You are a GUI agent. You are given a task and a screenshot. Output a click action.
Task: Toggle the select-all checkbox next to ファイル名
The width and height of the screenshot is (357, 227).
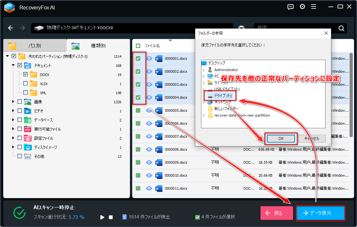[138, 46]
